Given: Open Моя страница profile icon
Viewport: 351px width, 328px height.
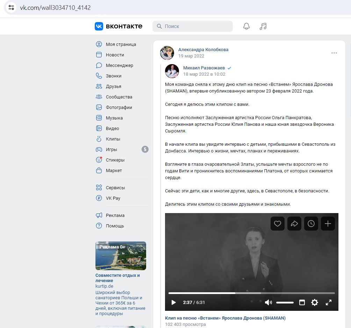Looking at the screenshot, I should [99, 44].
